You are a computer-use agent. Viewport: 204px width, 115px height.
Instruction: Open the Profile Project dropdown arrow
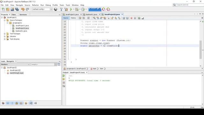(86, 9)
